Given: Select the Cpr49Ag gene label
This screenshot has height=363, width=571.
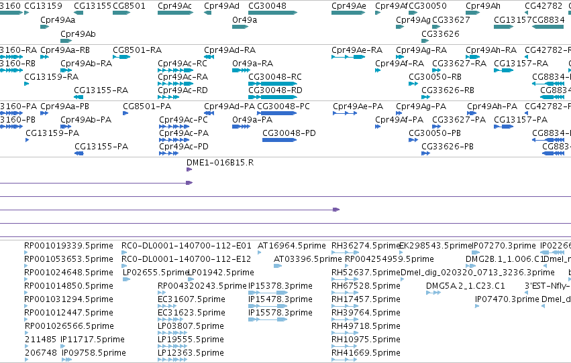Looking at the screenshot, I should pos(413,20).
